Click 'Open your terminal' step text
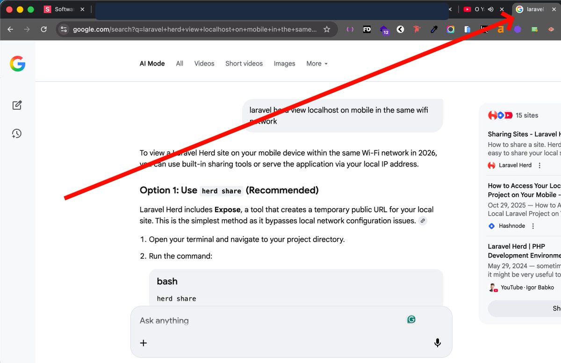Image resolution: width=561 pixels, height=363 pixels. 247,239
